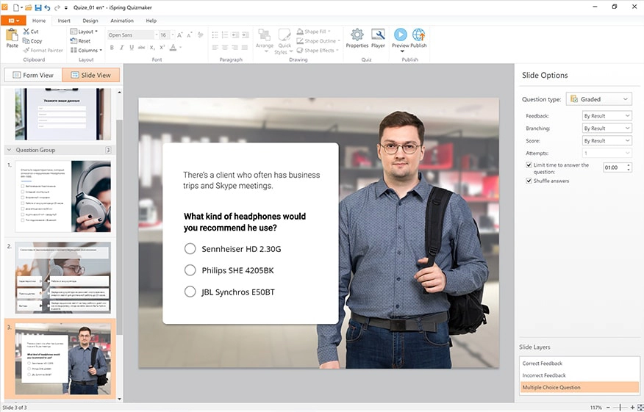Save the quiz using the floppy disk icon
Screen dimensions: 644x412
point(37,7)
